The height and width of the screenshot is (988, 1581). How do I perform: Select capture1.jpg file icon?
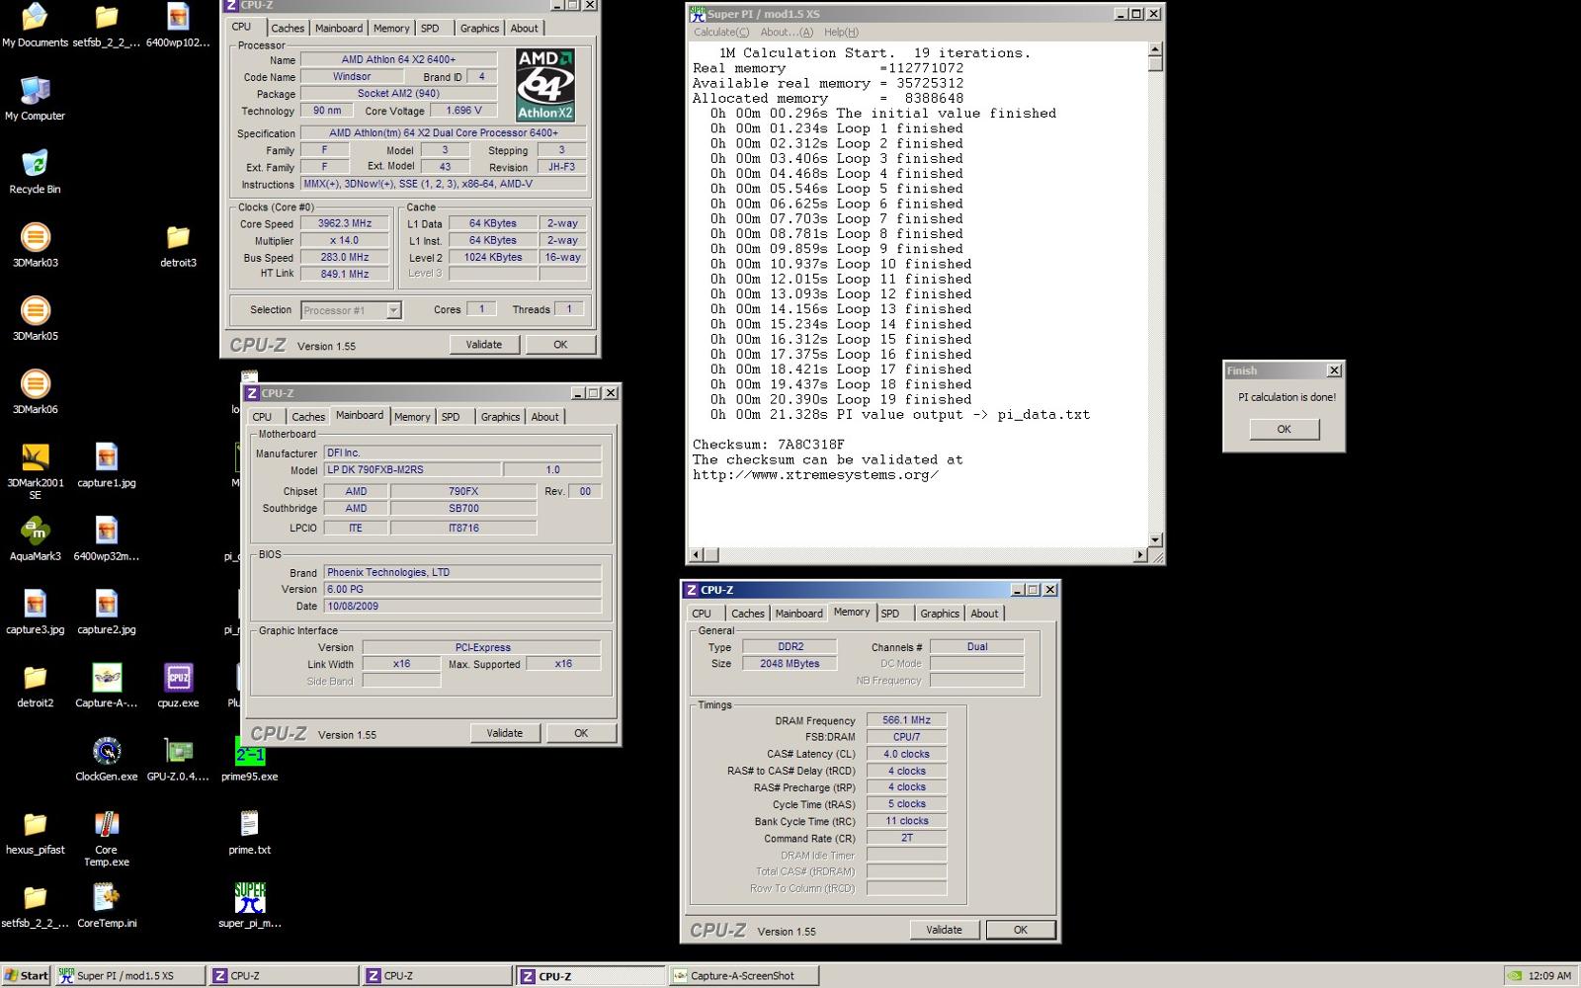[107, 464]
